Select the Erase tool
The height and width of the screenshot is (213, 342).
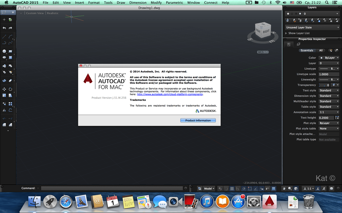pyautogui.click(x=11, y=81)
